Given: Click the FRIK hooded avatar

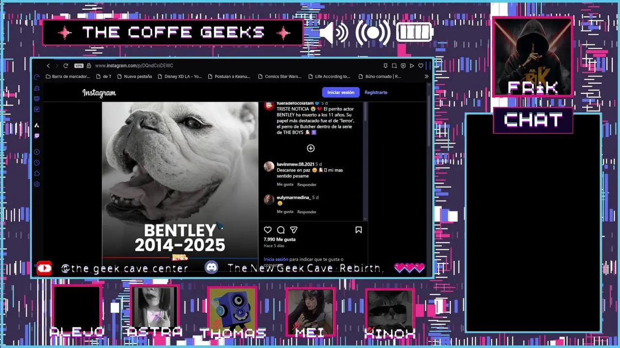Looking at the screenshot, I should 533,57.
